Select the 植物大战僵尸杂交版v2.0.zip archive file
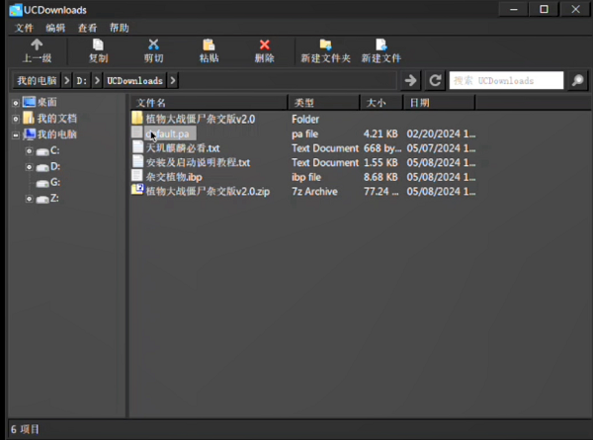593x440 pixels. tap(208, 191)
